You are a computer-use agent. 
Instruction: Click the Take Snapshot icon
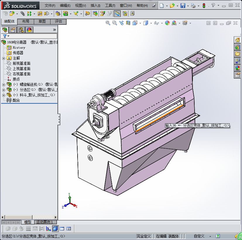(133, 14)
